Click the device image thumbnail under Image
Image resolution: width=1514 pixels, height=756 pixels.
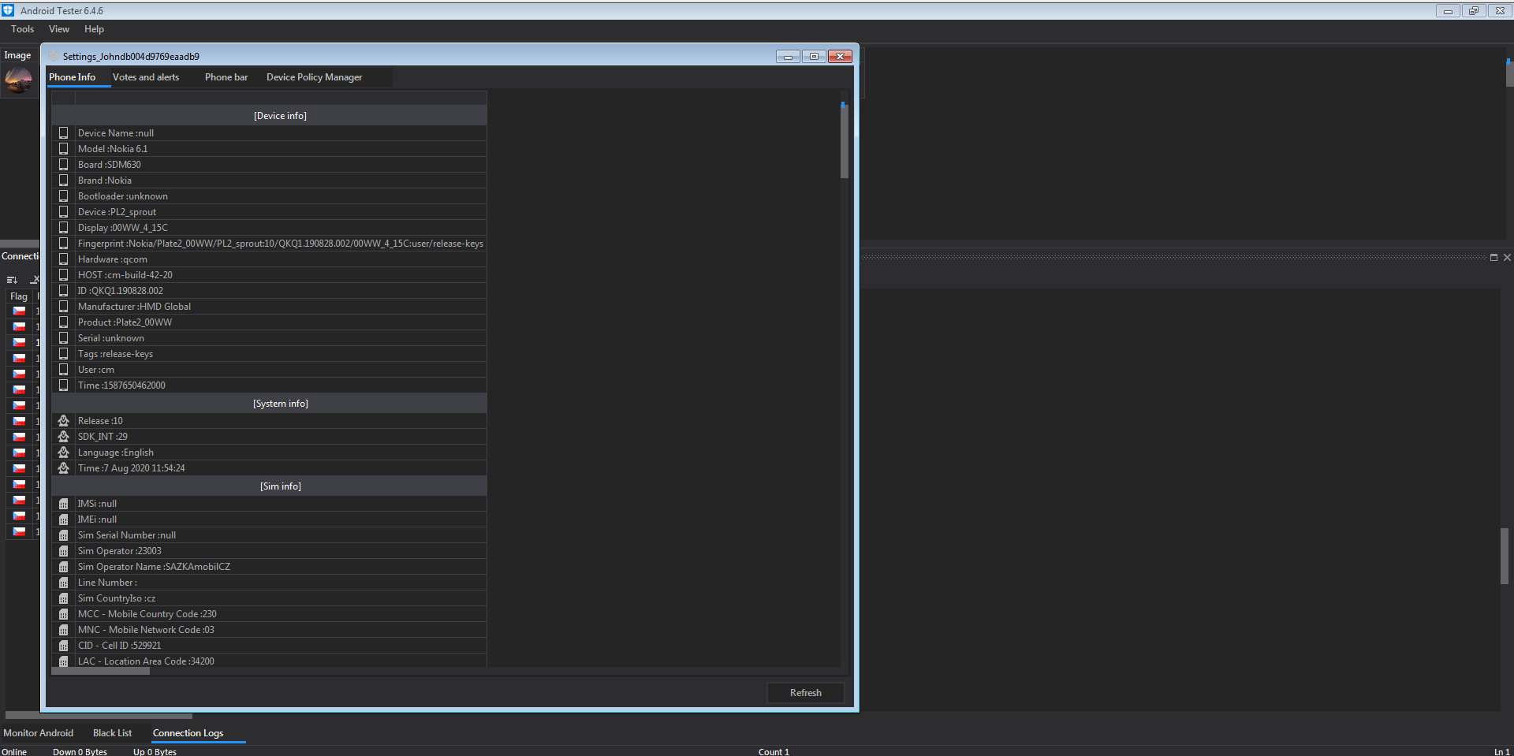[18, 81]
